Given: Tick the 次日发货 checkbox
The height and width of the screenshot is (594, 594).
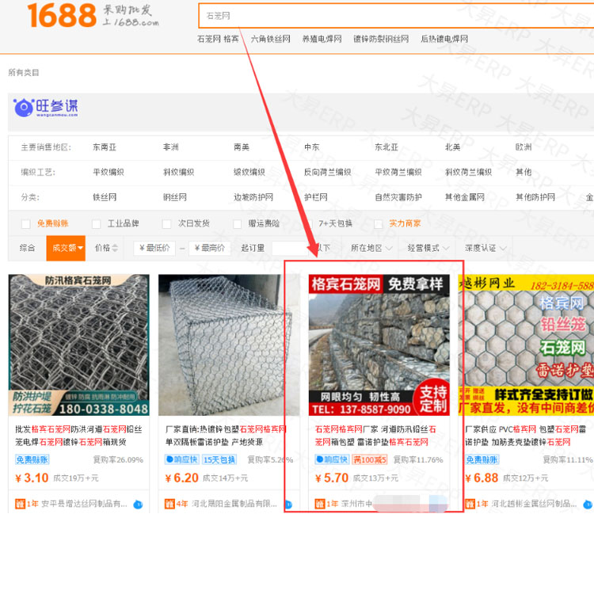Looking at the screenshot, I should pos(166,224).
